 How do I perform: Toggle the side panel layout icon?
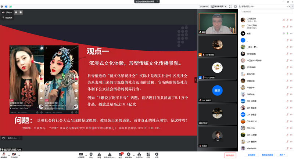235,7
